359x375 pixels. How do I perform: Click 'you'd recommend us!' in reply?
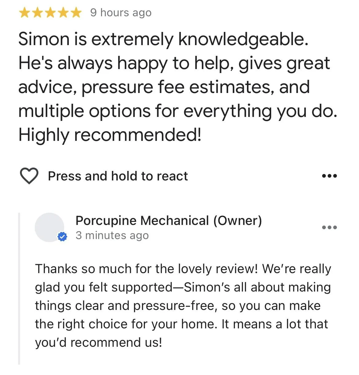tap(98, 342)
